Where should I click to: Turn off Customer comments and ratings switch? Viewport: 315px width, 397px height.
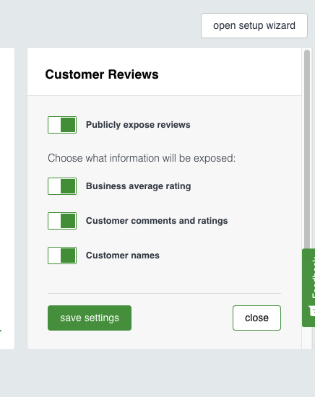coord(62,221)
